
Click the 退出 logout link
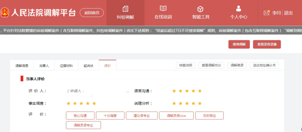point(289,13)
